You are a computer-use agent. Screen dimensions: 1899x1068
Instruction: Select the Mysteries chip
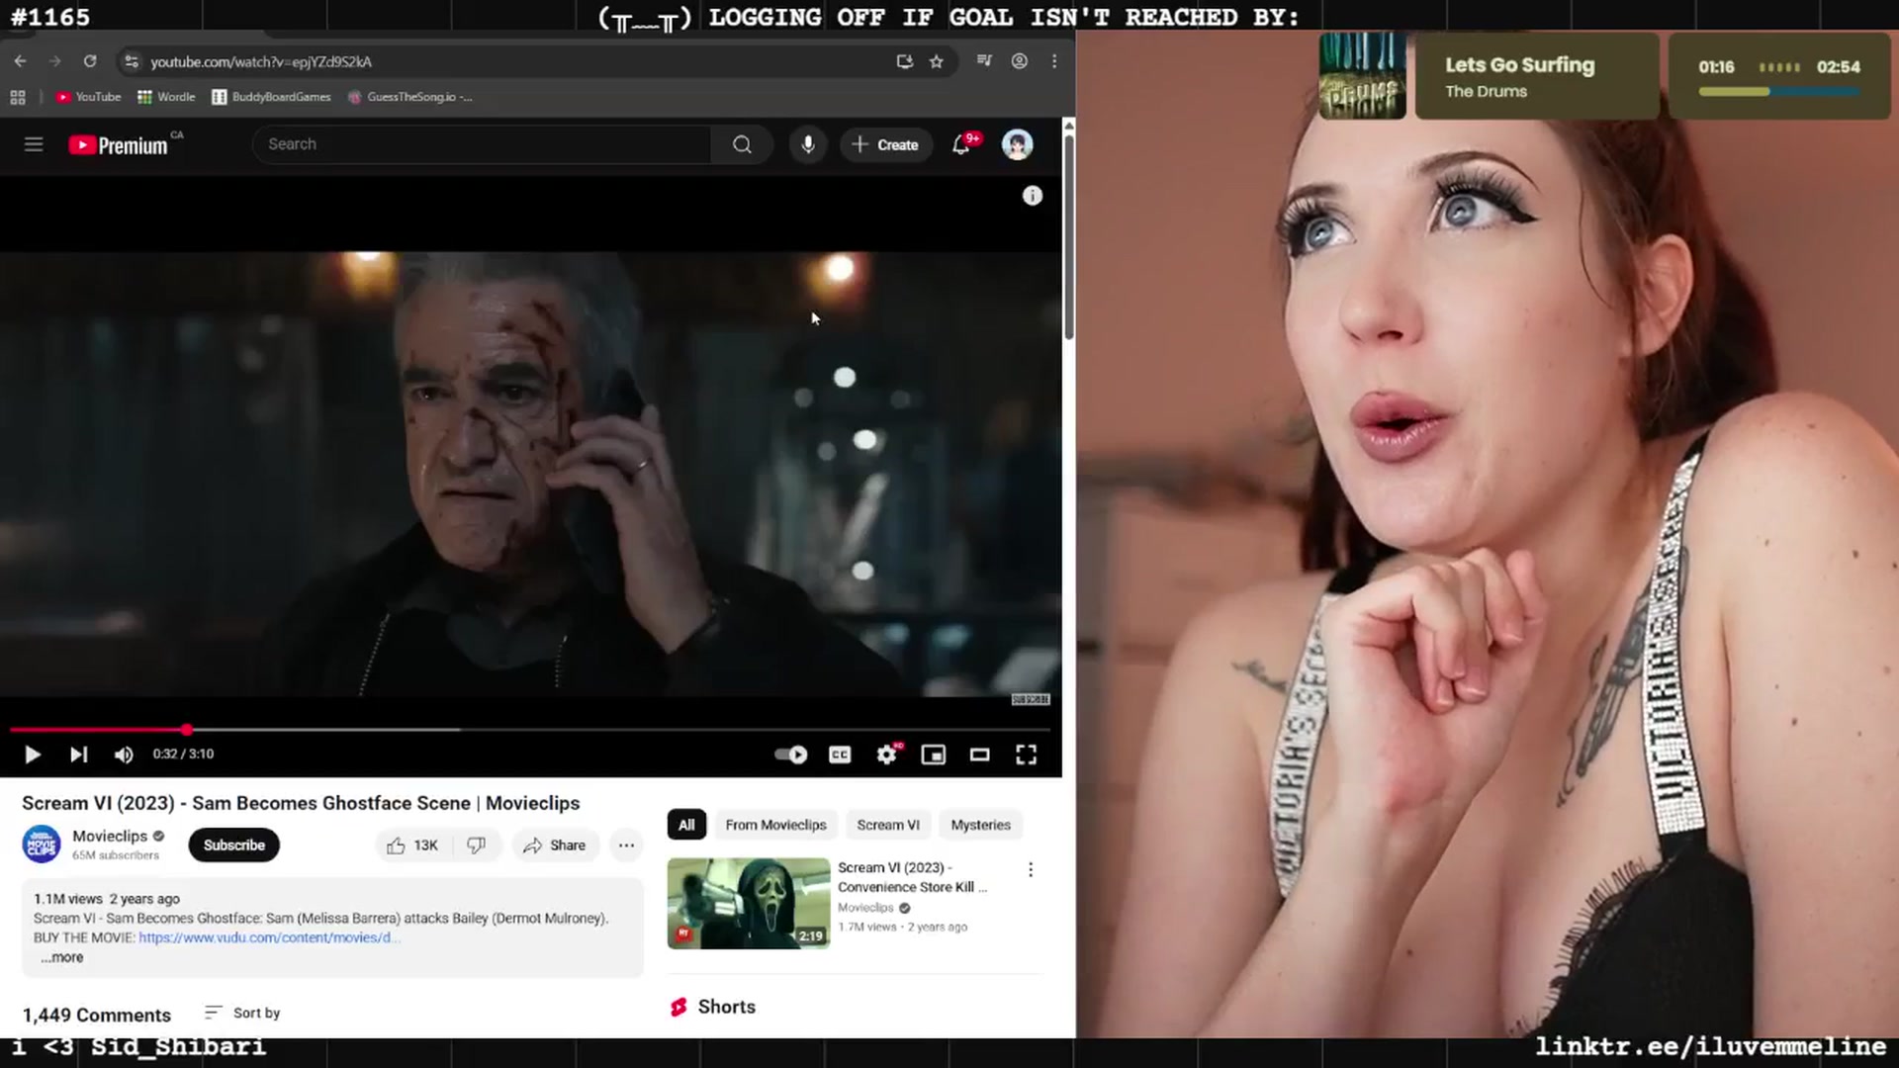click(x=980, y=825)
